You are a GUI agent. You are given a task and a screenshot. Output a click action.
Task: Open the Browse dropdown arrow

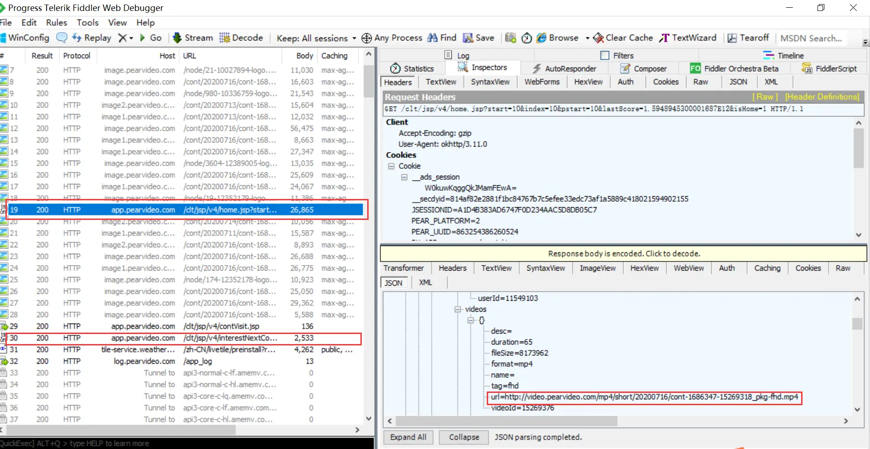(588, 38)
